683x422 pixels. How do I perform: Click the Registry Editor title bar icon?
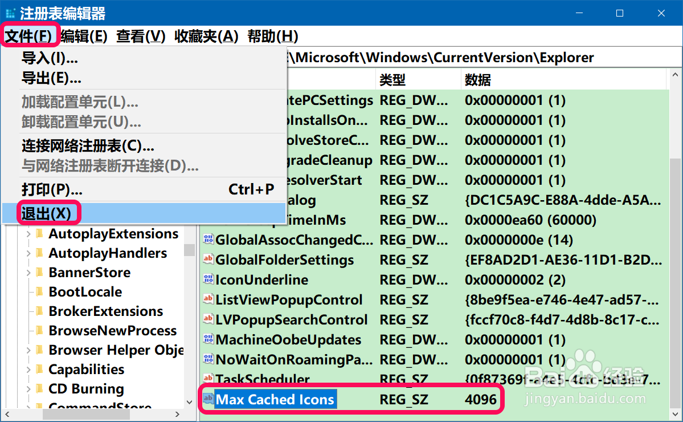[10, 13]
